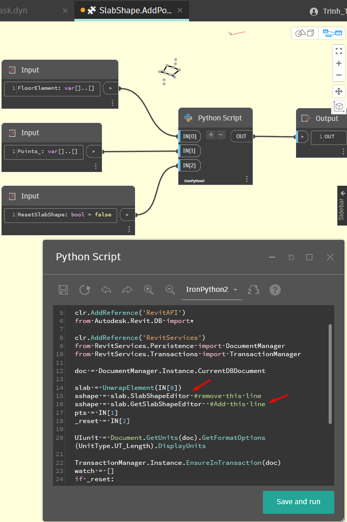Screen dimensions: 347x522
Task: Add an input port to Python Script
Action: point(211,135)
